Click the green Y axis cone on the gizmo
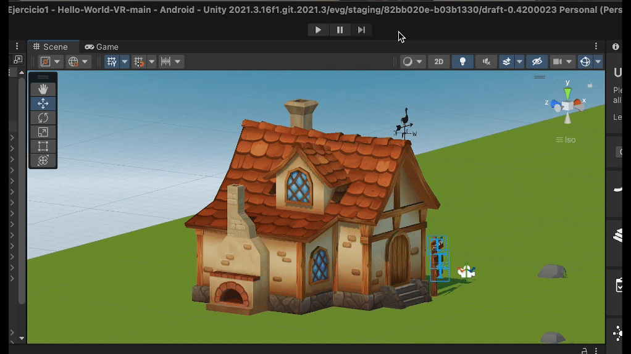Image resolution: width=631 pixels, height=354 pixels. [567, 93]
